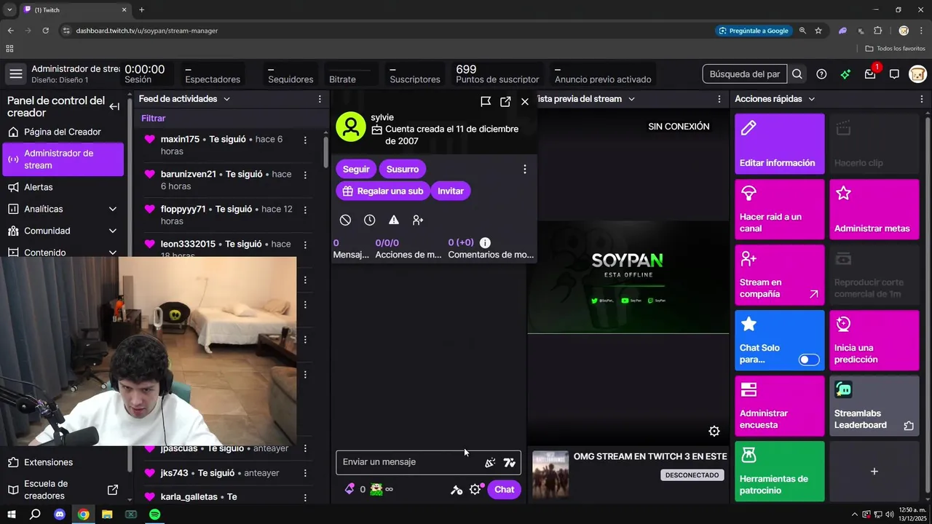This screenshot has height=524, width=932.
Task: Expand the stream preview title dropdown
Action: (631, 99)
